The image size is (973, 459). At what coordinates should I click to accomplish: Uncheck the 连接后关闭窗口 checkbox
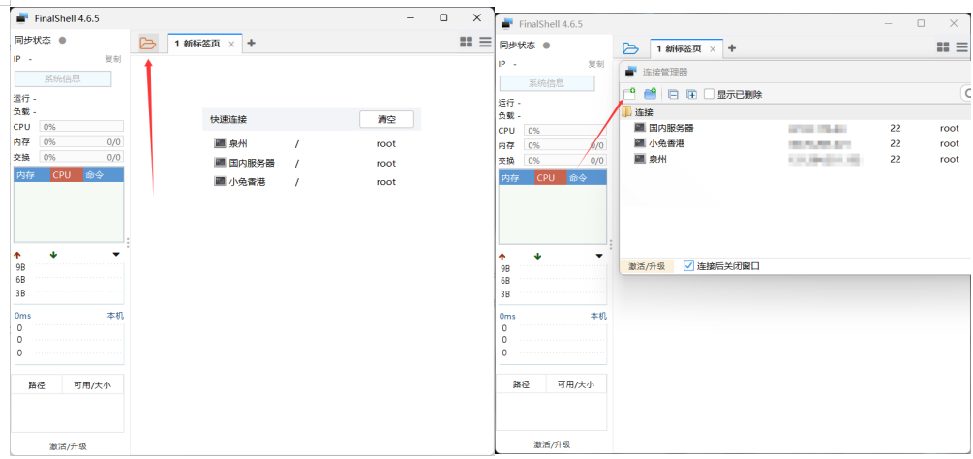point(689,265)
